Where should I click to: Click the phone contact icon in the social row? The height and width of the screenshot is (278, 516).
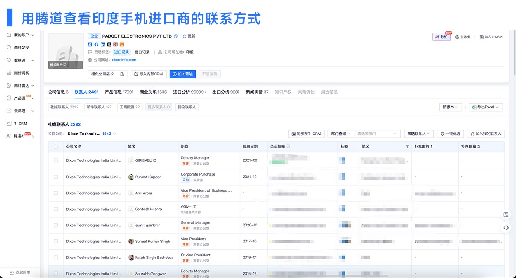tap(122, 44)
